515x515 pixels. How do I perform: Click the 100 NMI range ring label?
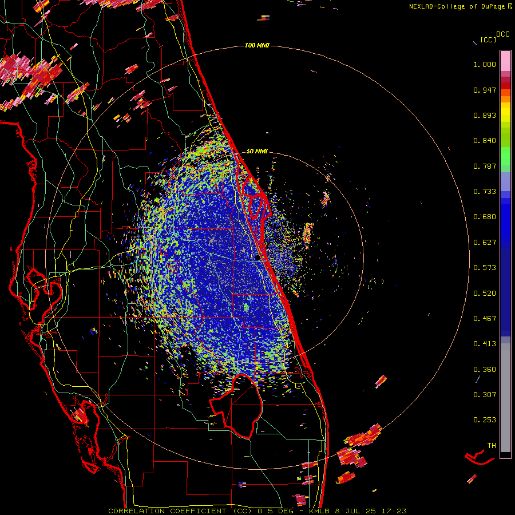[257, 45]
